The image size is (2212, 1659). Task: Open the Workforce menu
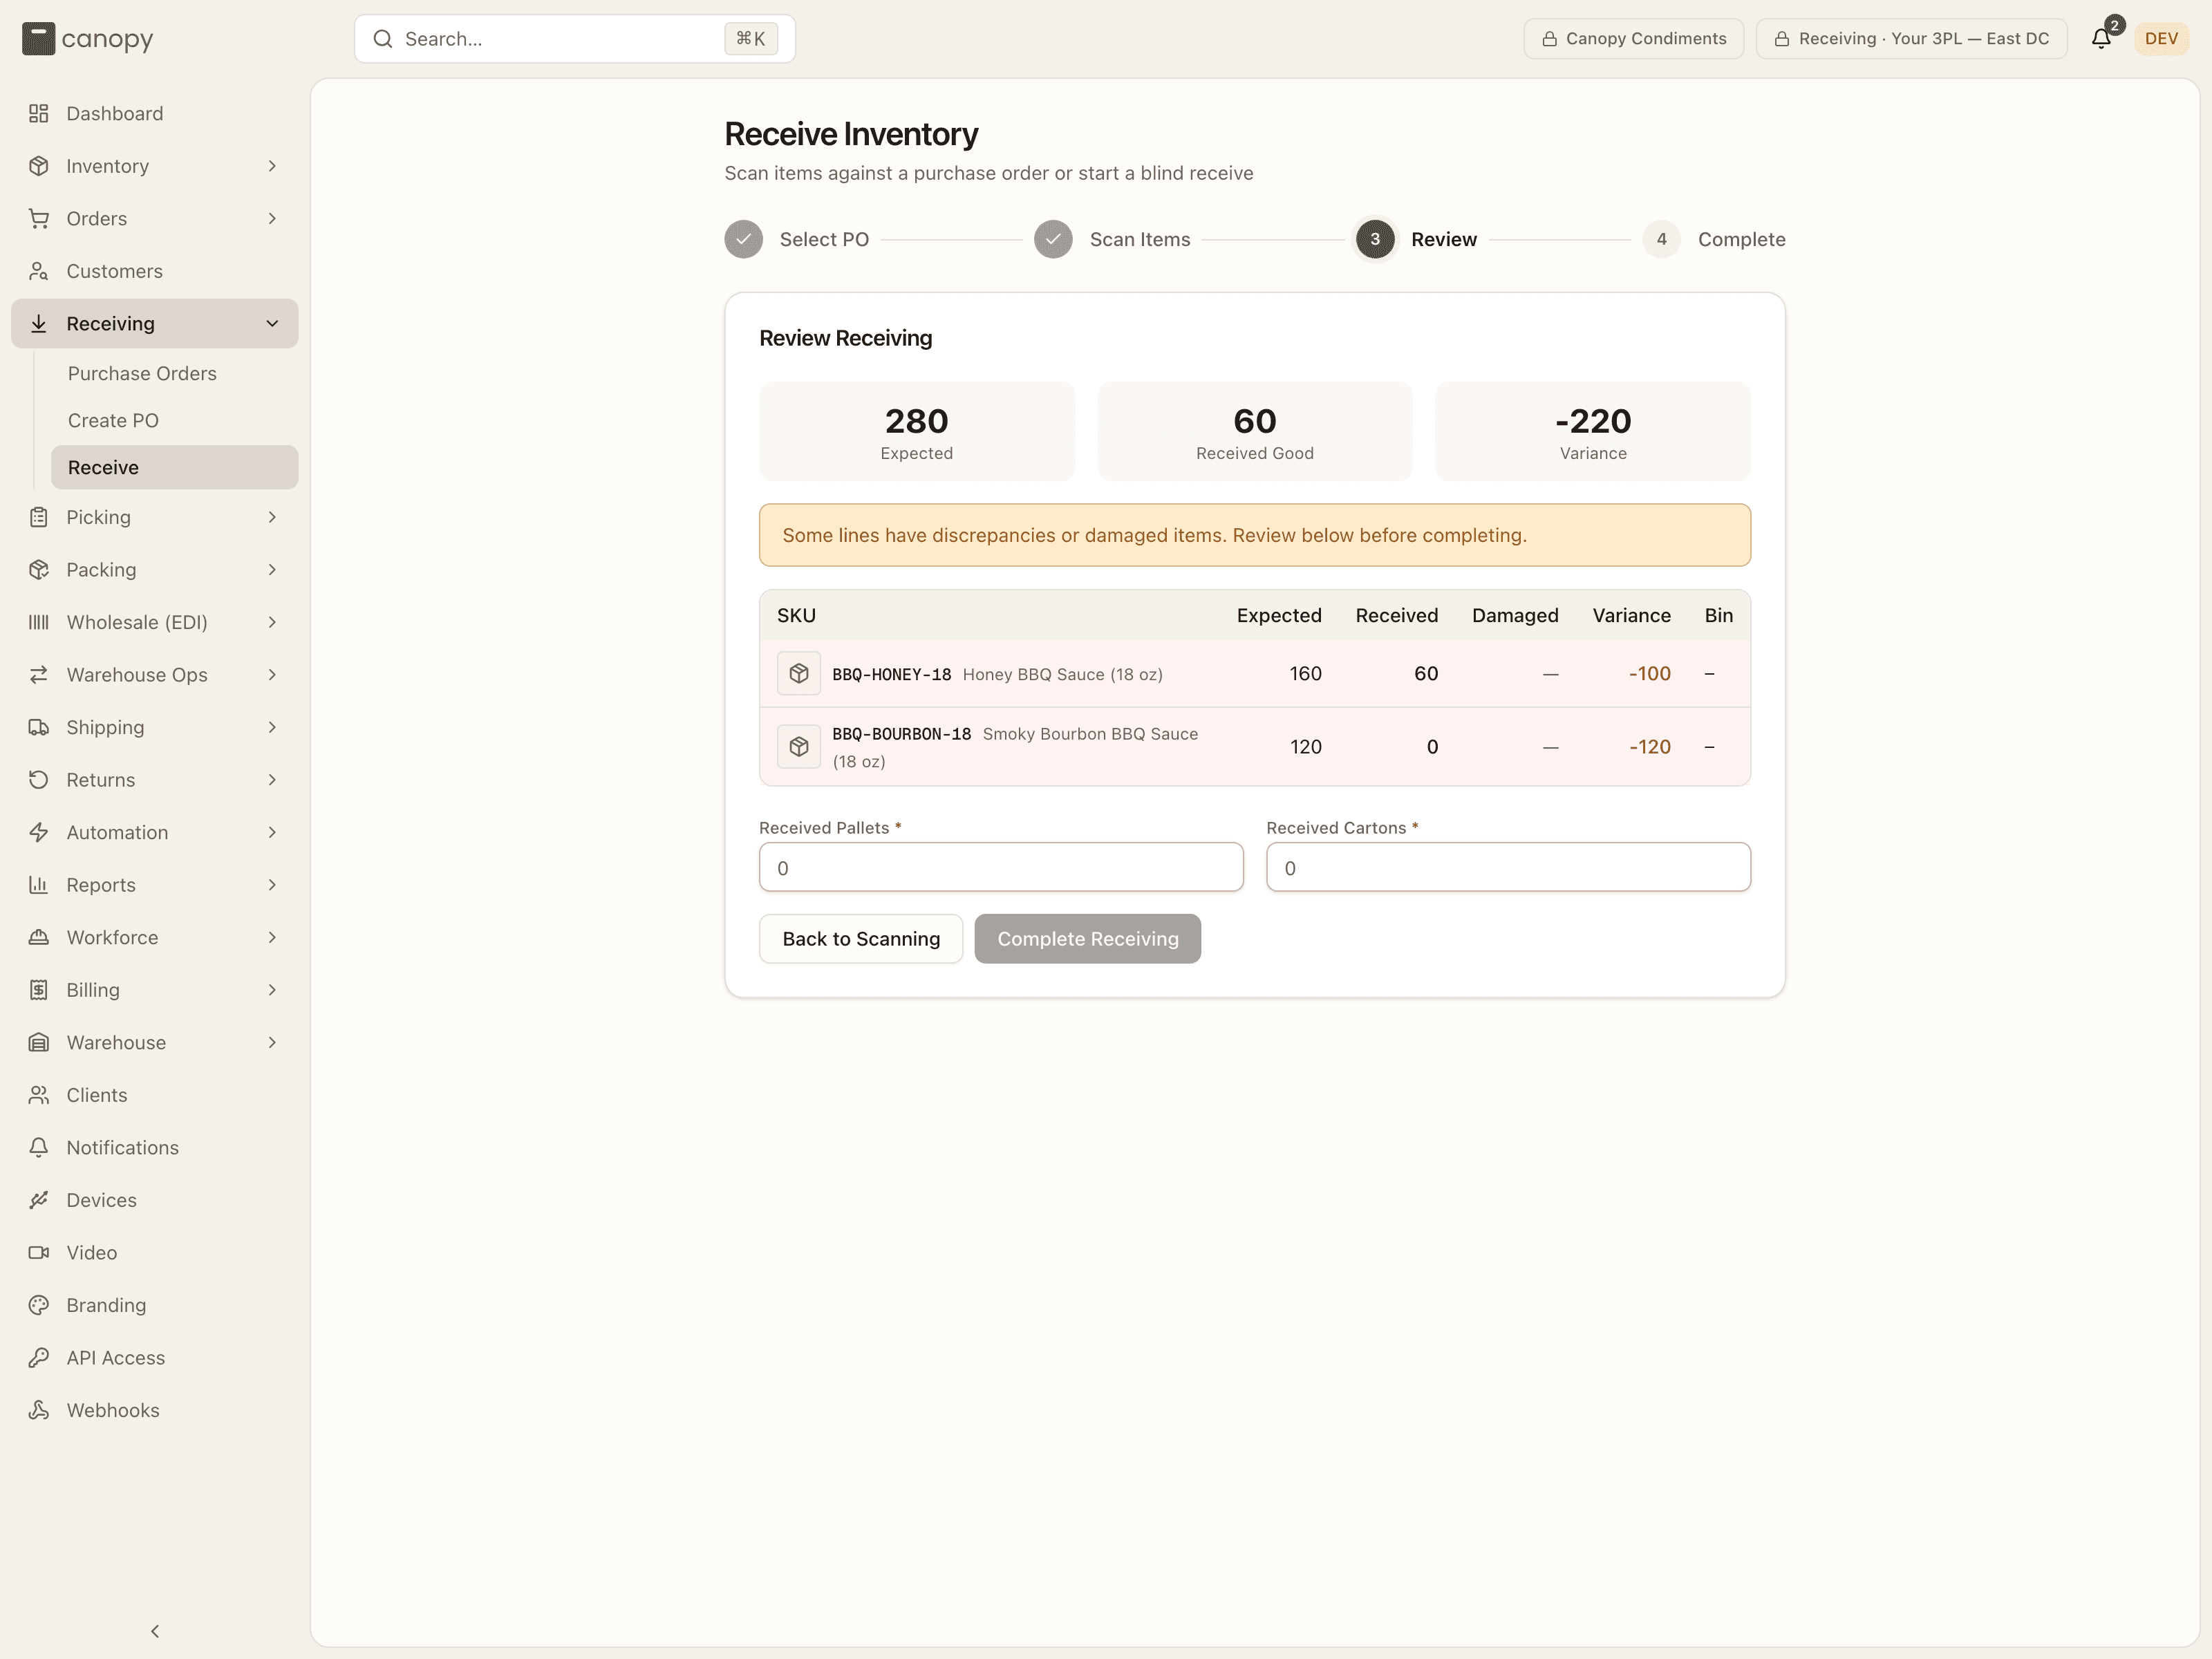155,937
